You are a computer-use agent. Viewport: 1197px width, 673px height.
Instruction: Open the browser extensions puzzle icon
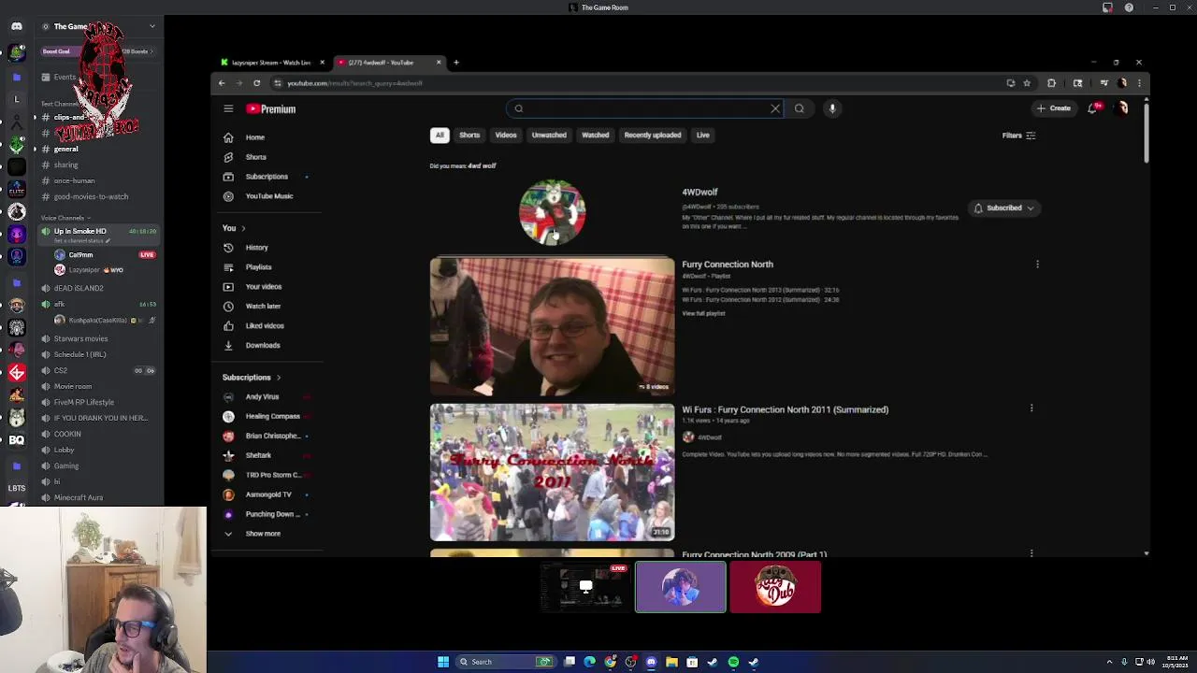[x=1051, y=83]
